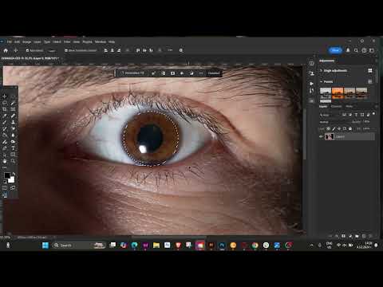Toggle lock transparent pixels
Viewport: 383px width, 287px height.
point(329,128)
